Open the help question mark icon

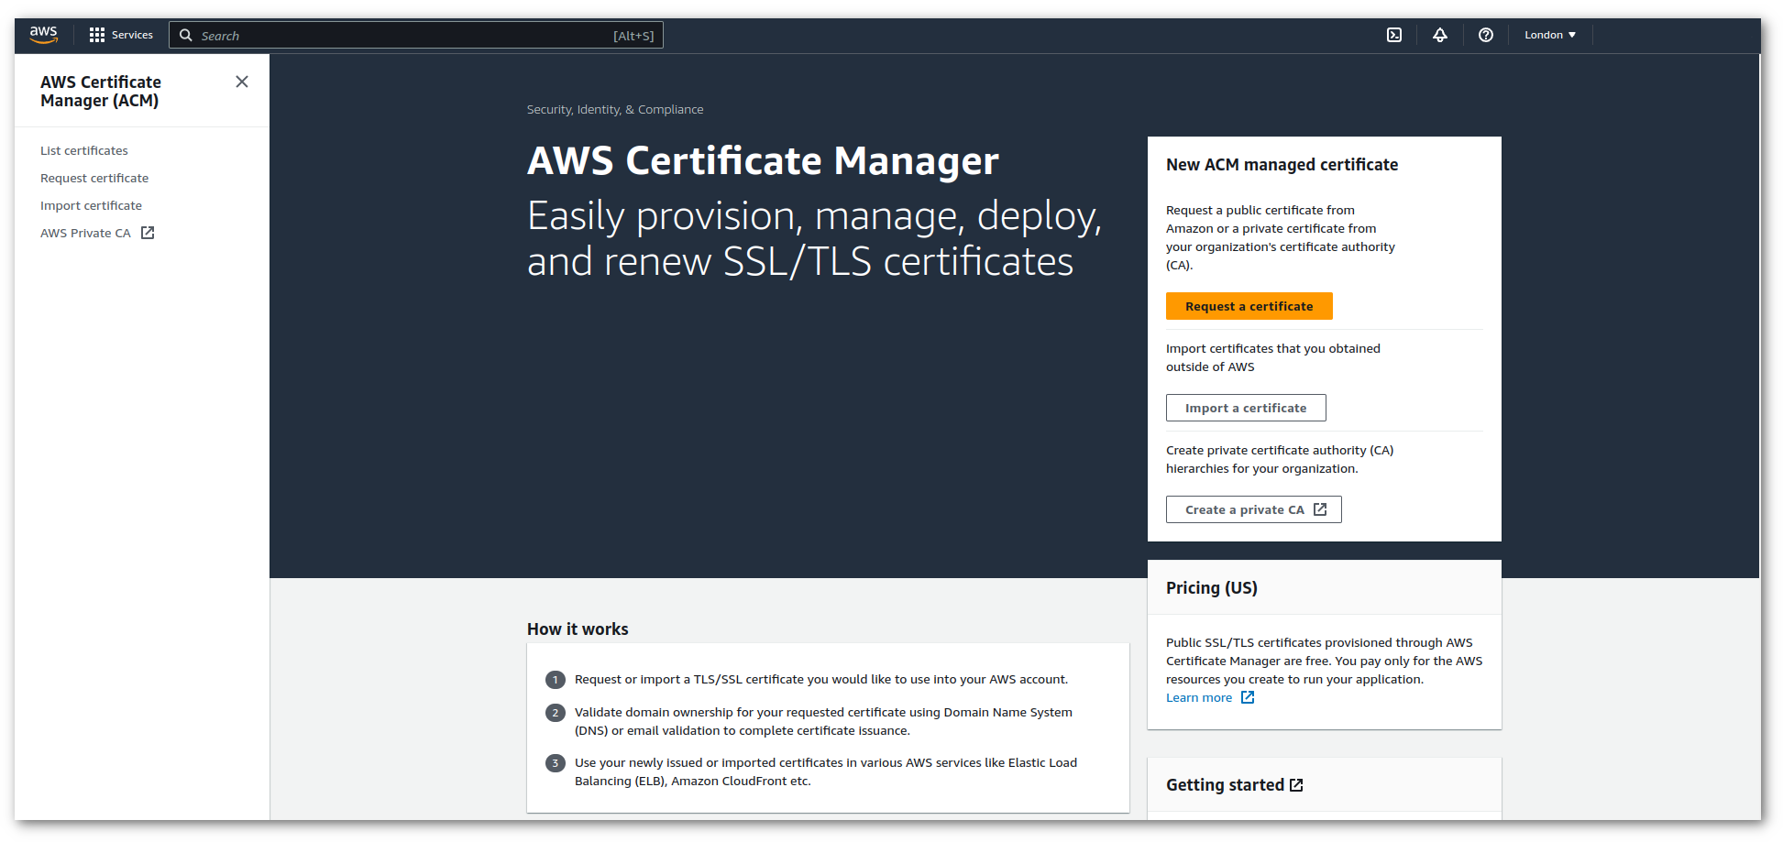click(x=1486, y=35)
